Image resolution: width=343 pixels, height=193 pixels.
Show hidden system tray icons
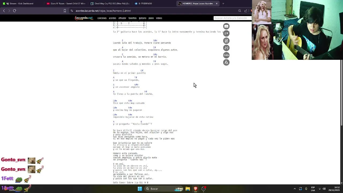pos(295,189)
